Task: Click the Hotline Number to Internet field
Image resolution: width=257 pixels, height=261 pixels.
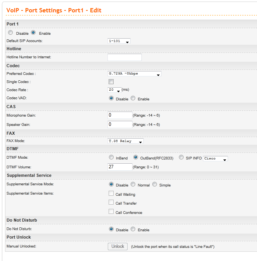Action: pos(124,57)
